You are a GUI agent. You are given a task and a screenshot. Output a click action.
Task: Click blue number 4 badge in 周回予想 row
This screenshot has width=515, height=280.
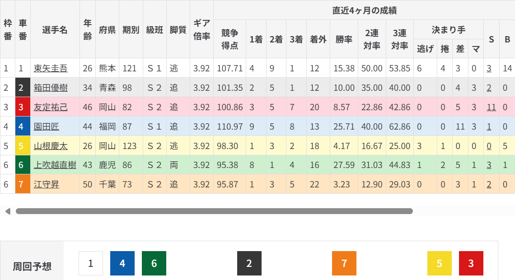tap(122, 263)
